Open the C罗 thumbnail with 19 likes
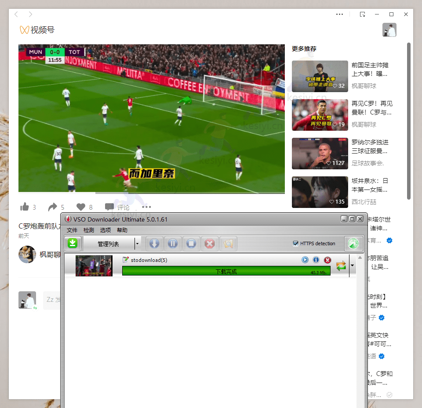The image size is (422, 408). click(320, 115)
